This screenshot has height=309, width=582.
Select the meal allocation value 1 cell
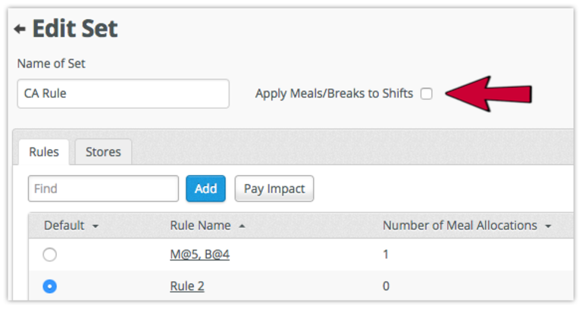[386, 254]
